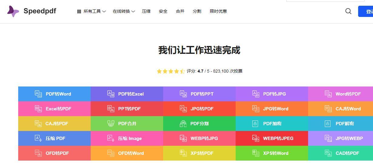The image size is (373, 163).
Task: Open the PDF转Word label
Action: [58, 94]
